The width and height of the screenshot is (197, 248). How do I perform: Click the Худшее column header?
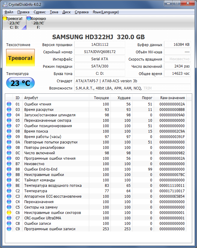pos(122,98)
